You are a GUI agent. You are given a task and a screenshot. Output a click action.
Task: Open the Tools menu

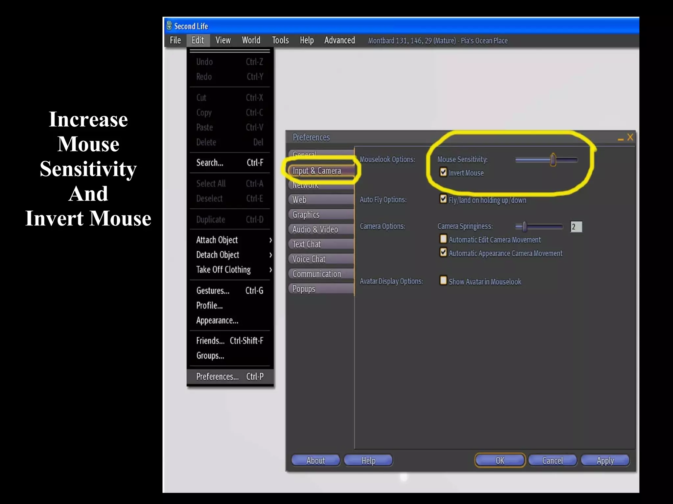[280, 40]
